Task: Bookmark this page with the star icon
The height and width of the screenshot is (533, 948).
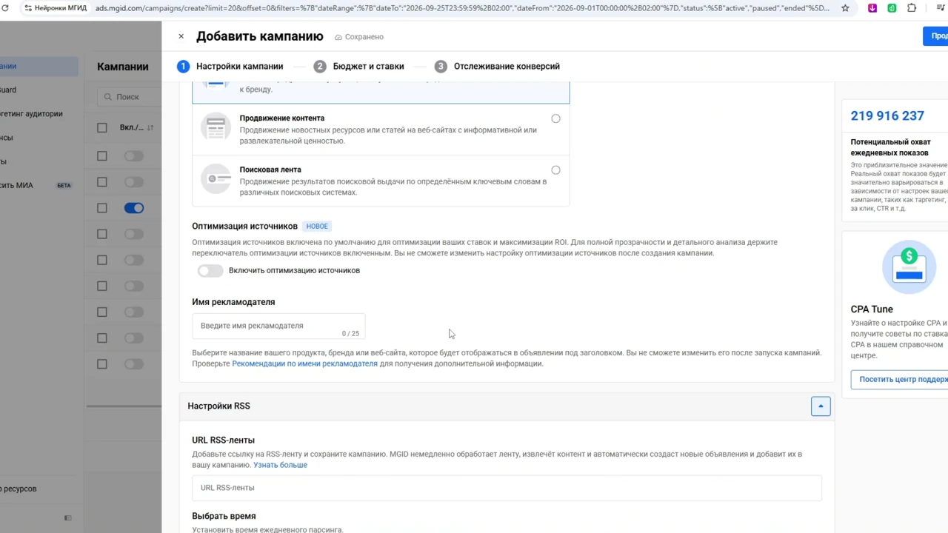Action: (845, 8)
